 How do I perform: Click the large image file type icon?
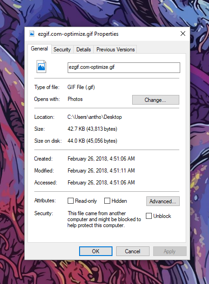[x=41, y=67]
